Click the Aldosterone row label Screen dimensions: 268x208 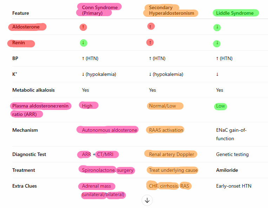[x=26, y=27]
